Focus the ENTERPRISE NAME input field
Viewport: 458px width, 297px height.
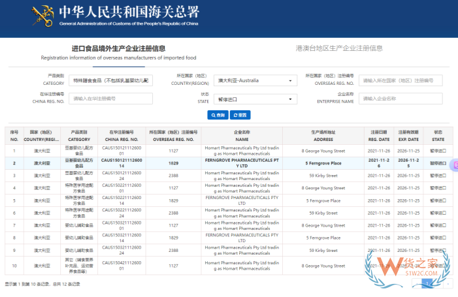coord(401,99)
